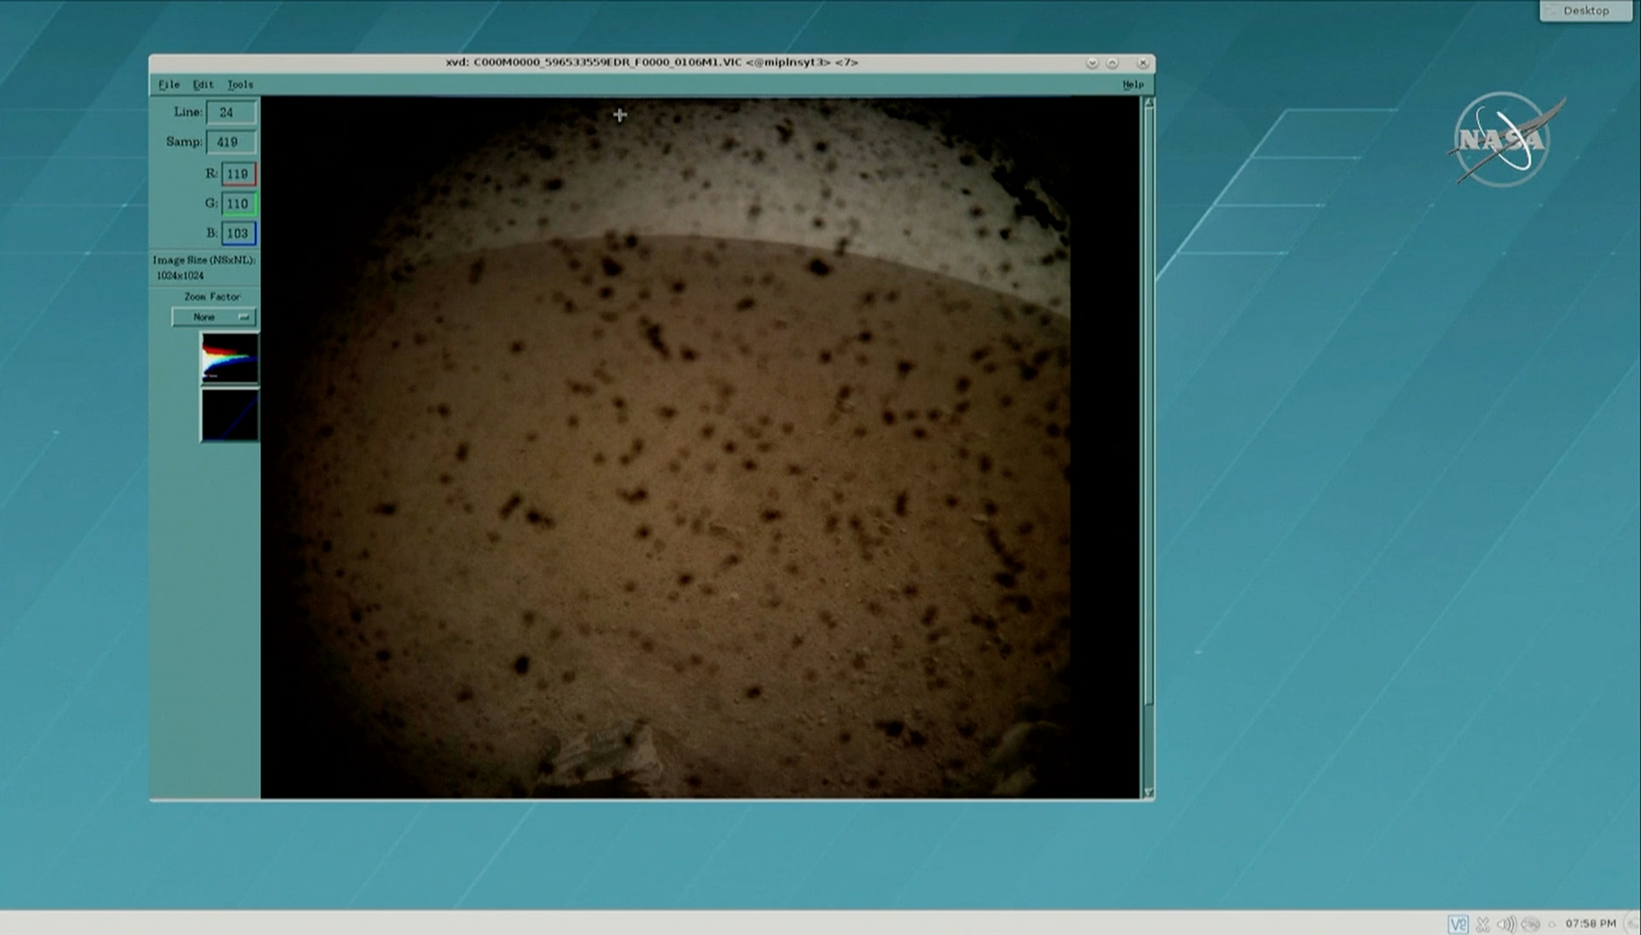Open the Zoom Factor dropdown
The width and height of the screenshot is (1641, 935).
(x=213, y=317)
